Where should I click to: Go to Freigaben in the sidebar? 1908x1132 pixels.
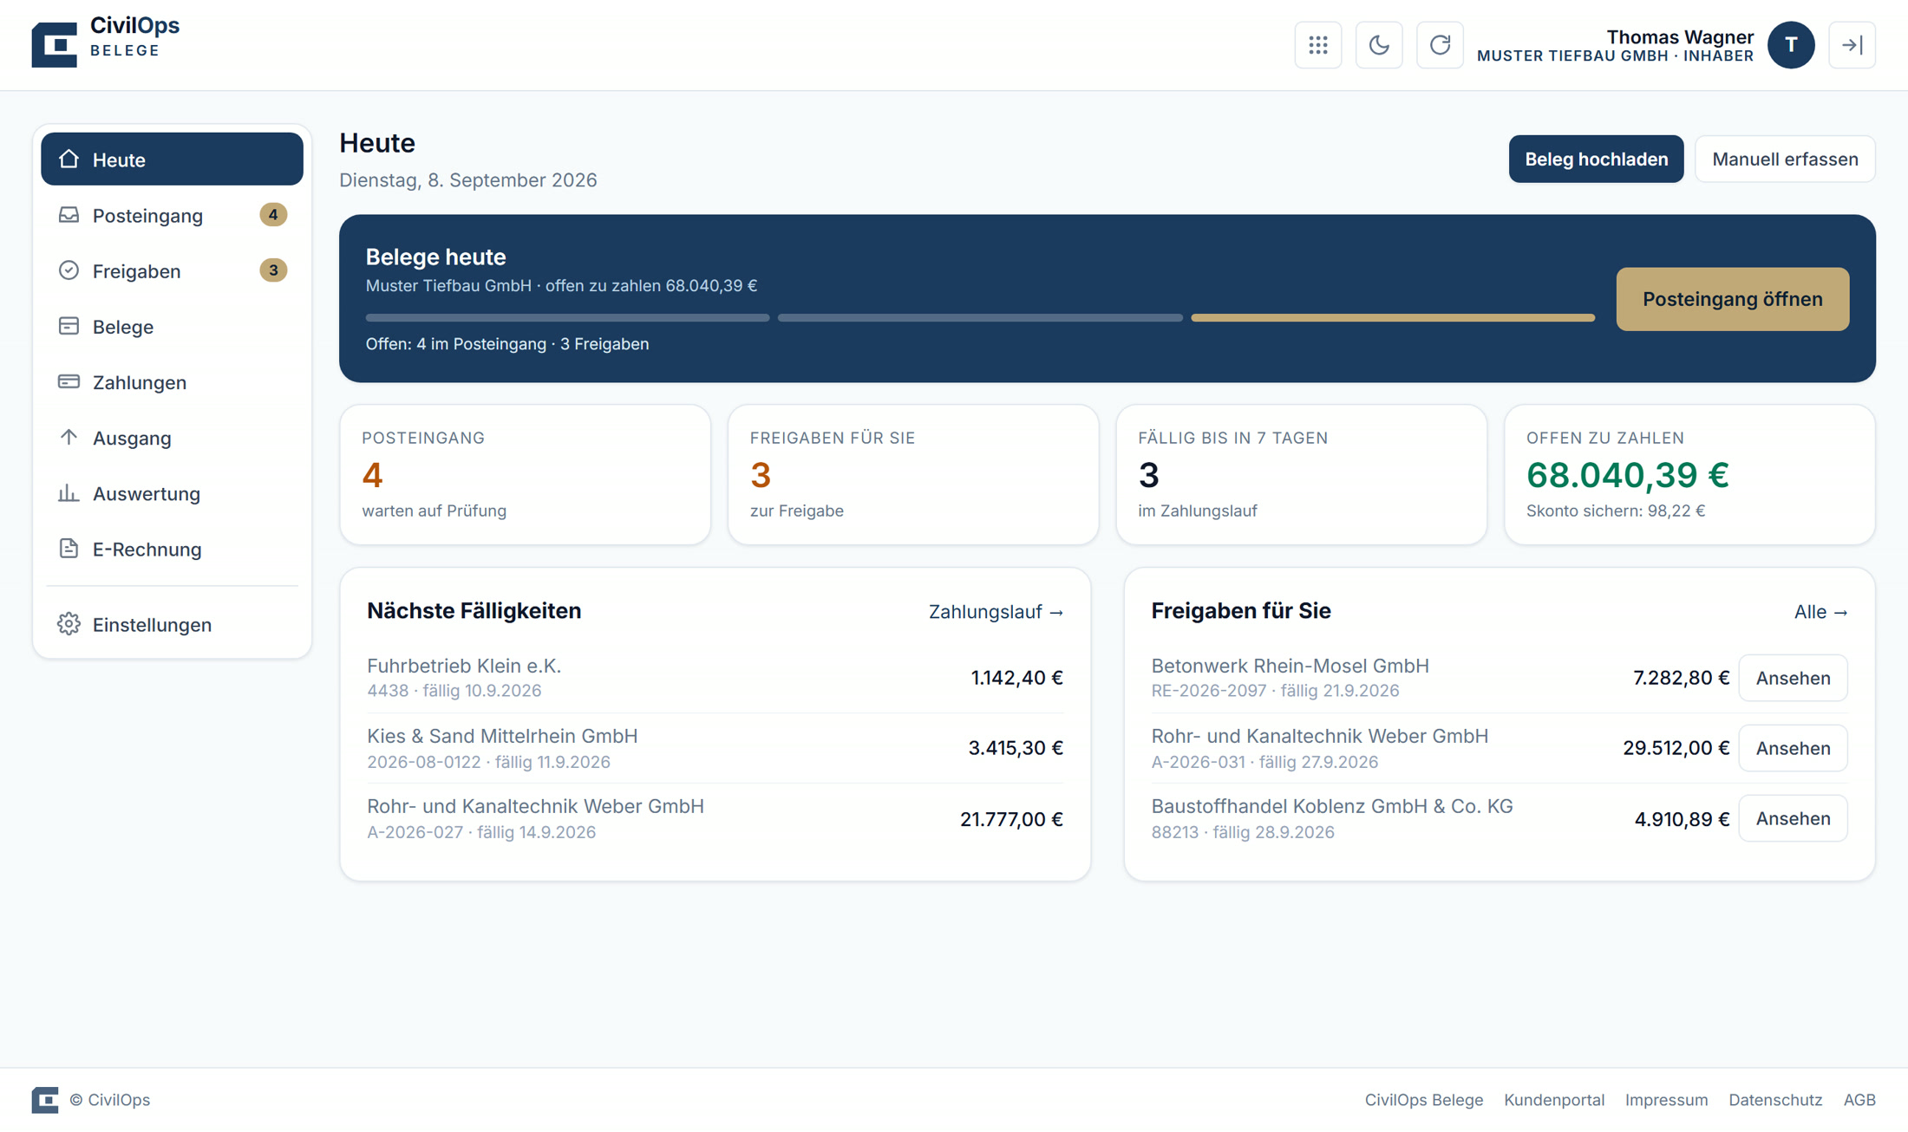click(x=172, y=270)
